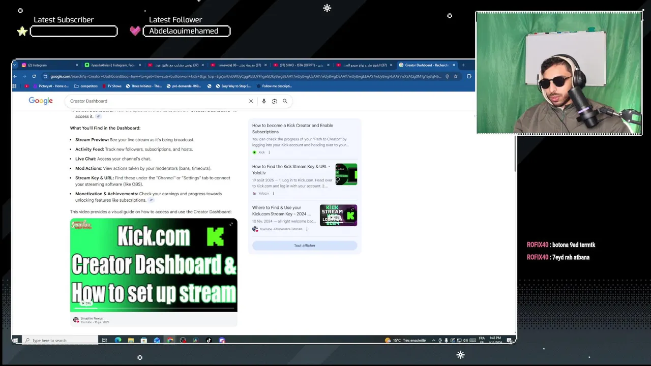This screenshot has width=651, height=366.
Task: Open YoloLiv source three-dot menu
Action: tap(273, 193)
